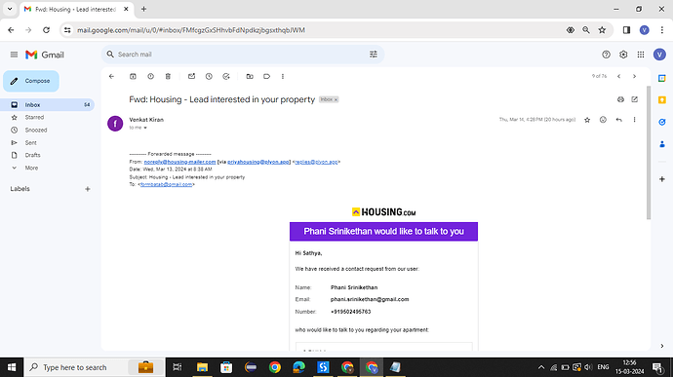This screenshot has height=377, width=673.
Task: Move the email to a folder
Action: pos(250,76)
